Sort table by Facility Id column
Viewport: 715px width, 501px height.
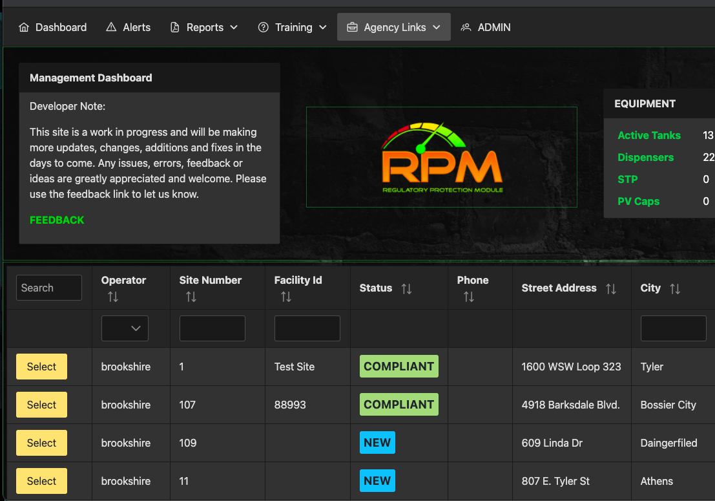286,297
